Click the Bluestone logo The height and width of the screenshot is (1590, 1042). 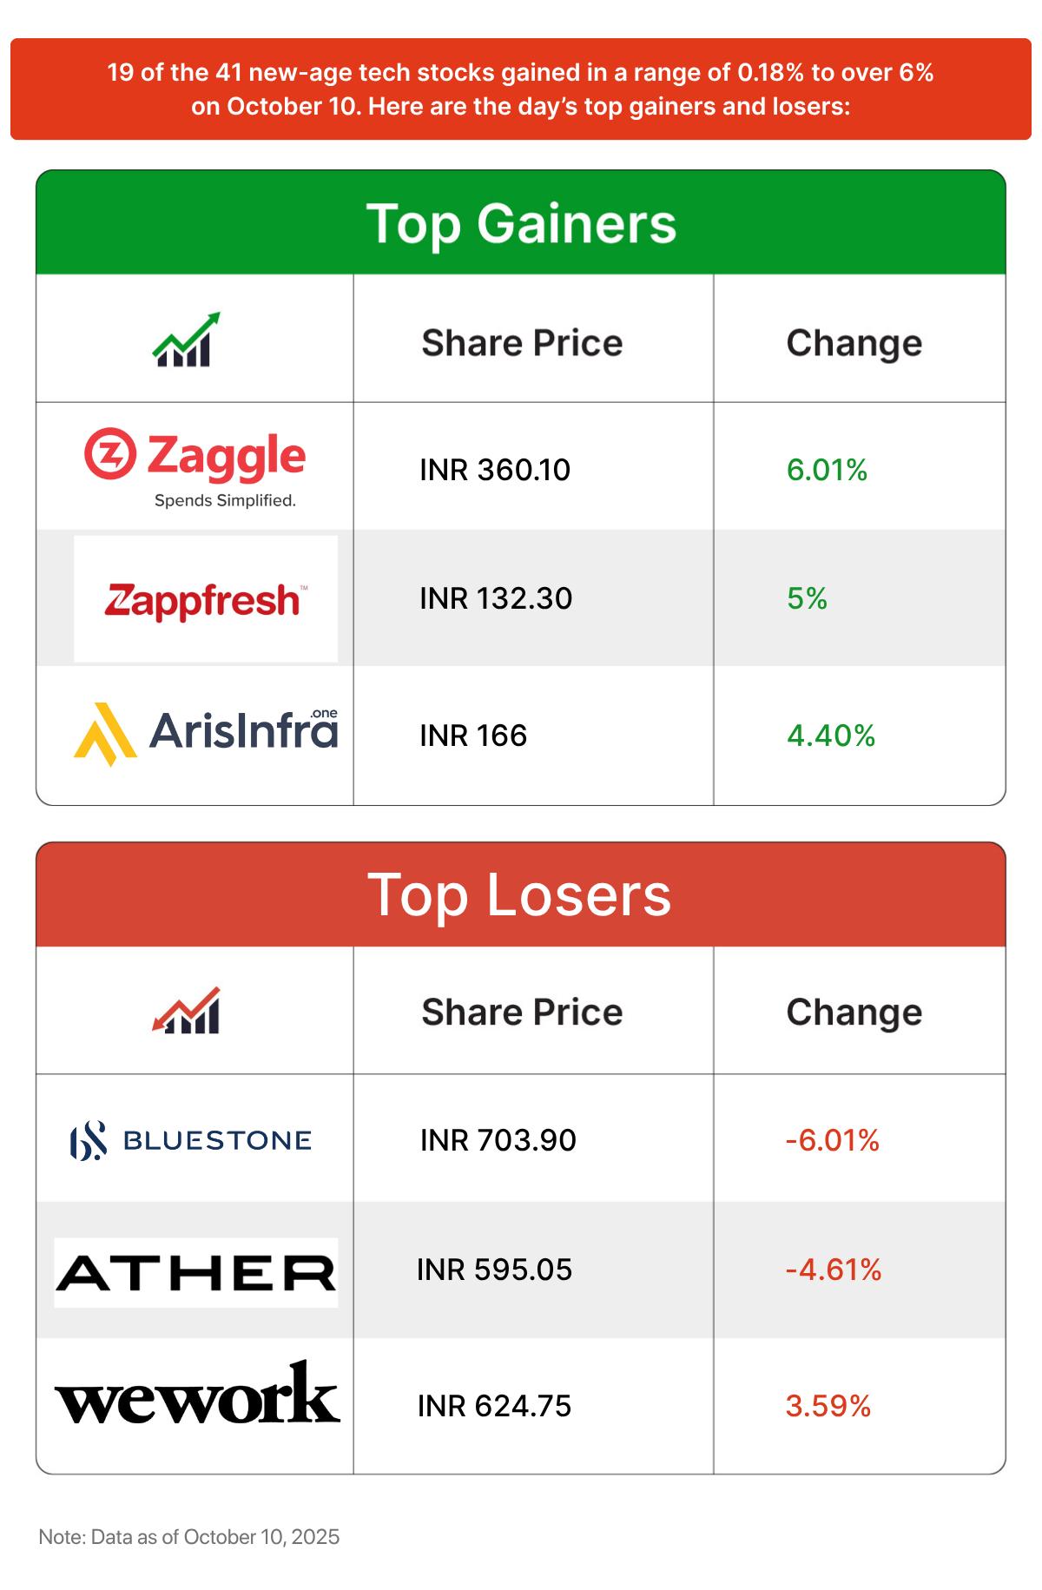(191, 1140)
